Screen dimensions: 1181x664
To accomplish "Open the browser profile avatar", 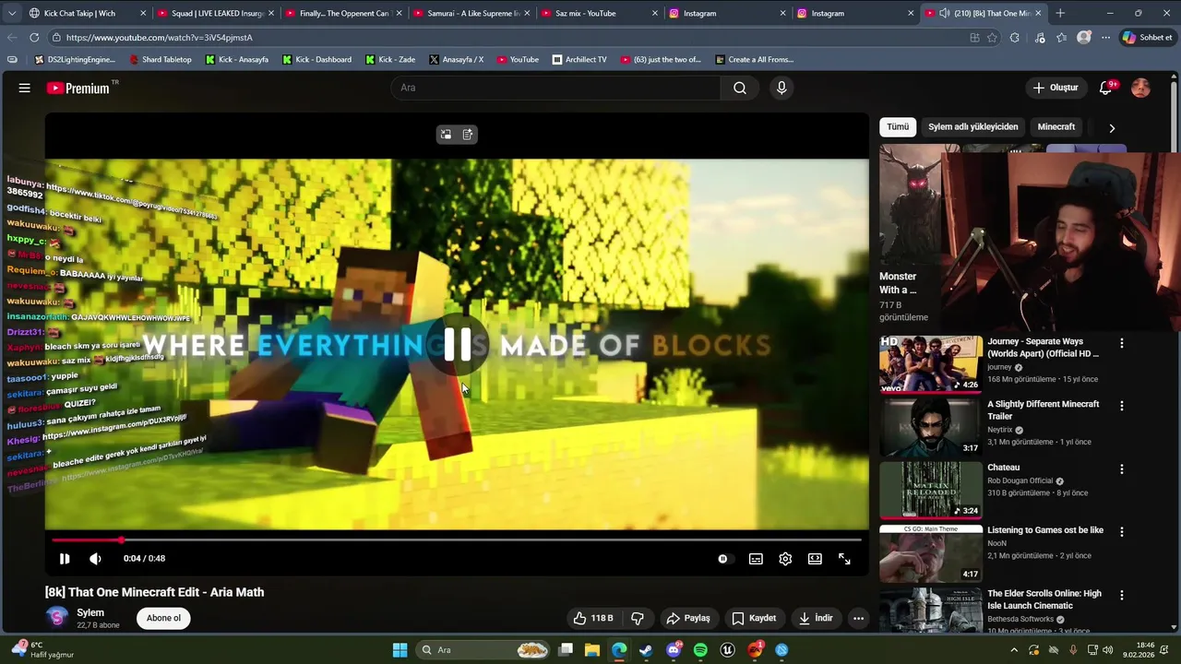I will 1084,38.
